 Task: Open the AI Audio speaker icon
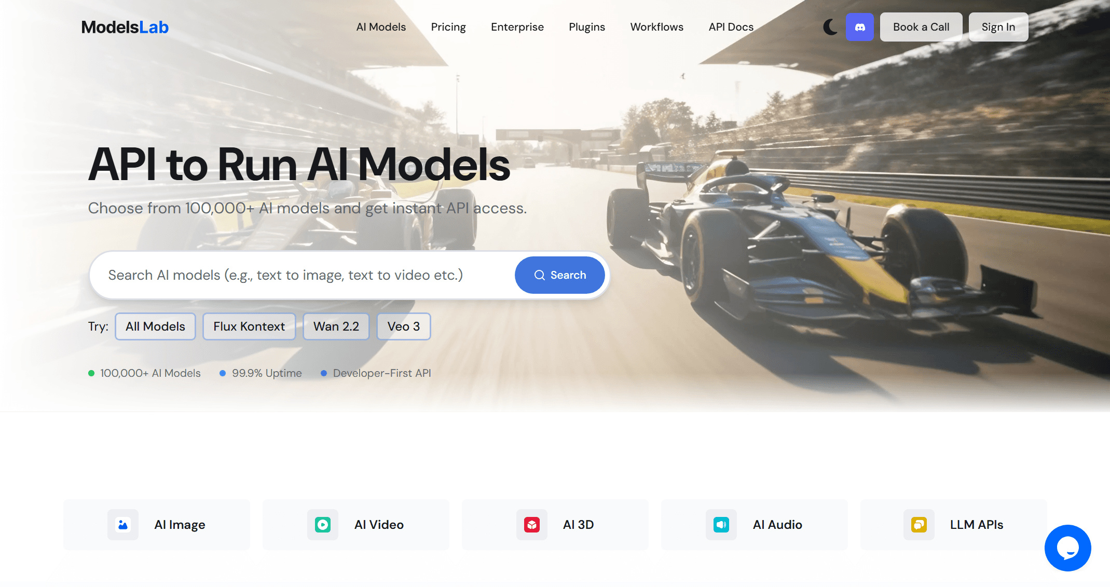pos(721,525)
